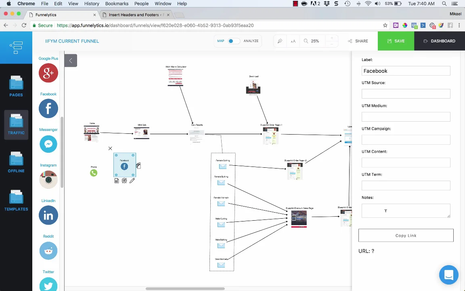Image resolution: width=465 pixels, height=291 pixels.
Task: Click the UTM Medium input field
Action: 406,117
